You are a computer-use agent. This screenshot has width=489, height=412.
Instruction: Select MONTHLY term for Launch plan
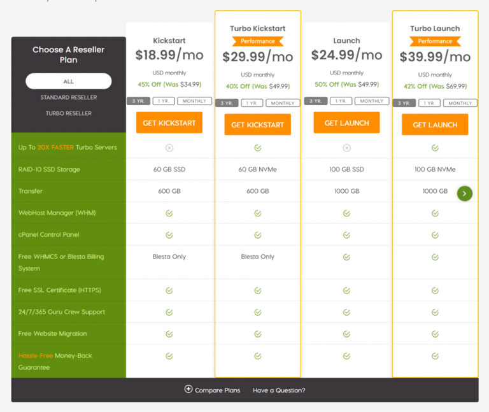[x=372, y=101]
